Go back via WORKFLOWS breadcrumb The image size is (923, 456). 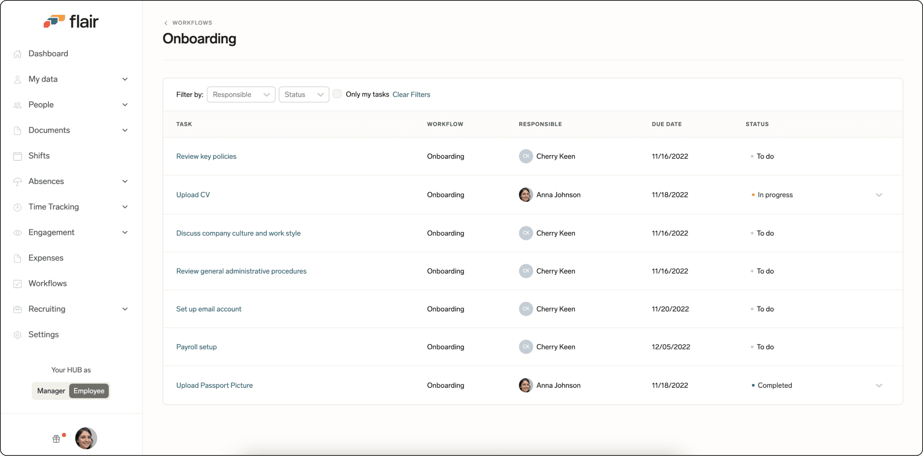click(x=192, y=23)
